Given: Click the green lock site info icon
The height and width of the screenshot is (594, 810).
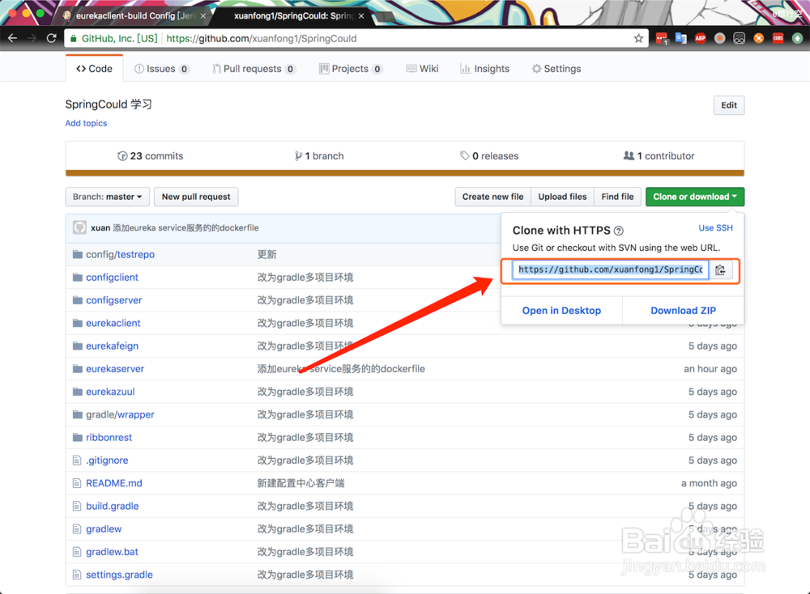Looking at the screenshot, I should click(x=74, y=38).
